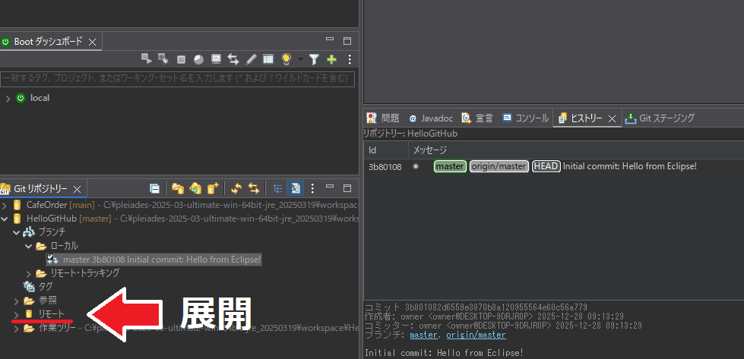Click the clone repository icon in Git Repositories
This screenshot has width=744, height=359.
point(195,188)
